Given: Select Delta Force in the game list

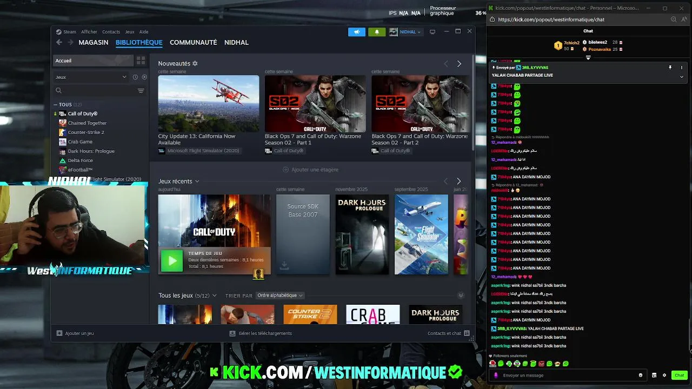Looking at the screenshot, I should pos(80,160).
